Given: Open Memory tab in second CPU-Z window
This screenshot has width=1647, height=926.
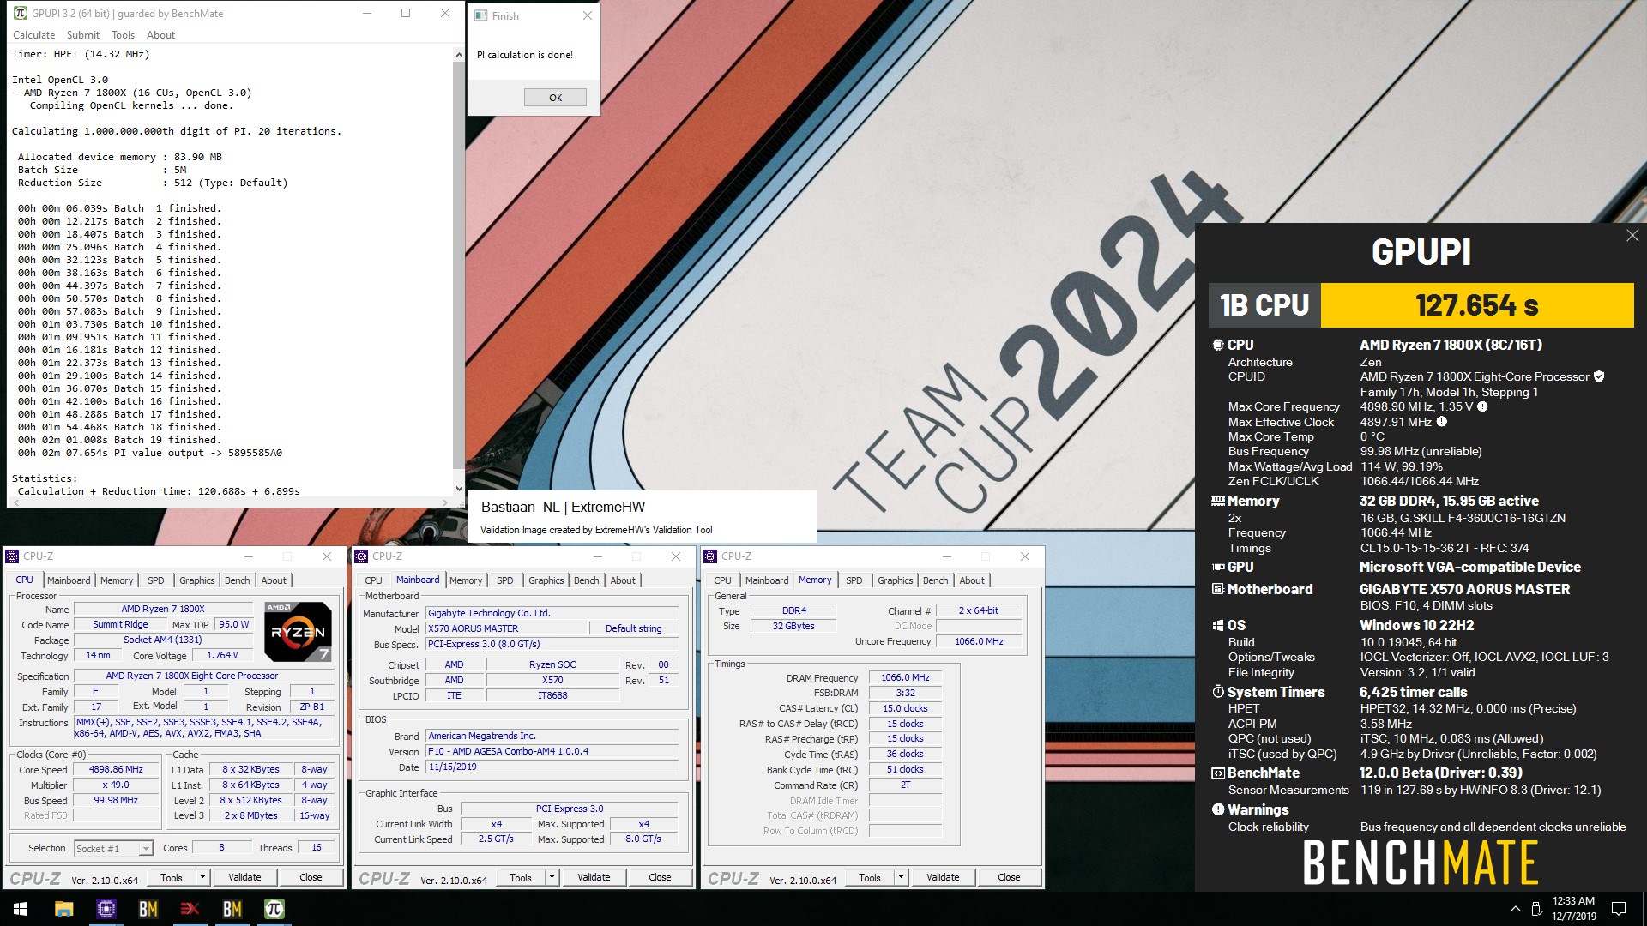Looking at the screenshot, I should 466,580.
